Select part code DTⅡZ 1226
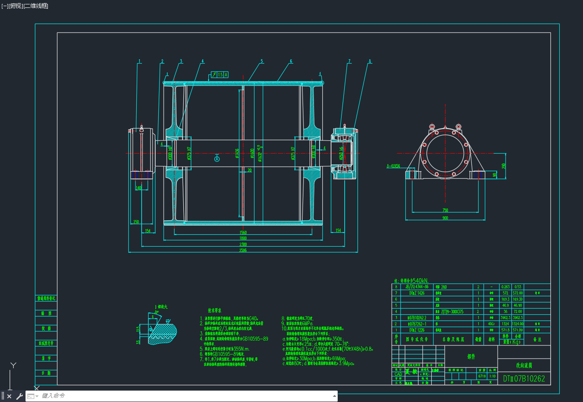 click(417, 330)
